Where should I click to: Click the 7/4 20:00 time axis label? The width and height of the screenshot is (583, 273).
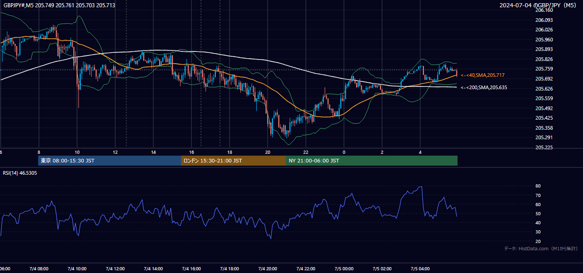click(x=268, y=269)
